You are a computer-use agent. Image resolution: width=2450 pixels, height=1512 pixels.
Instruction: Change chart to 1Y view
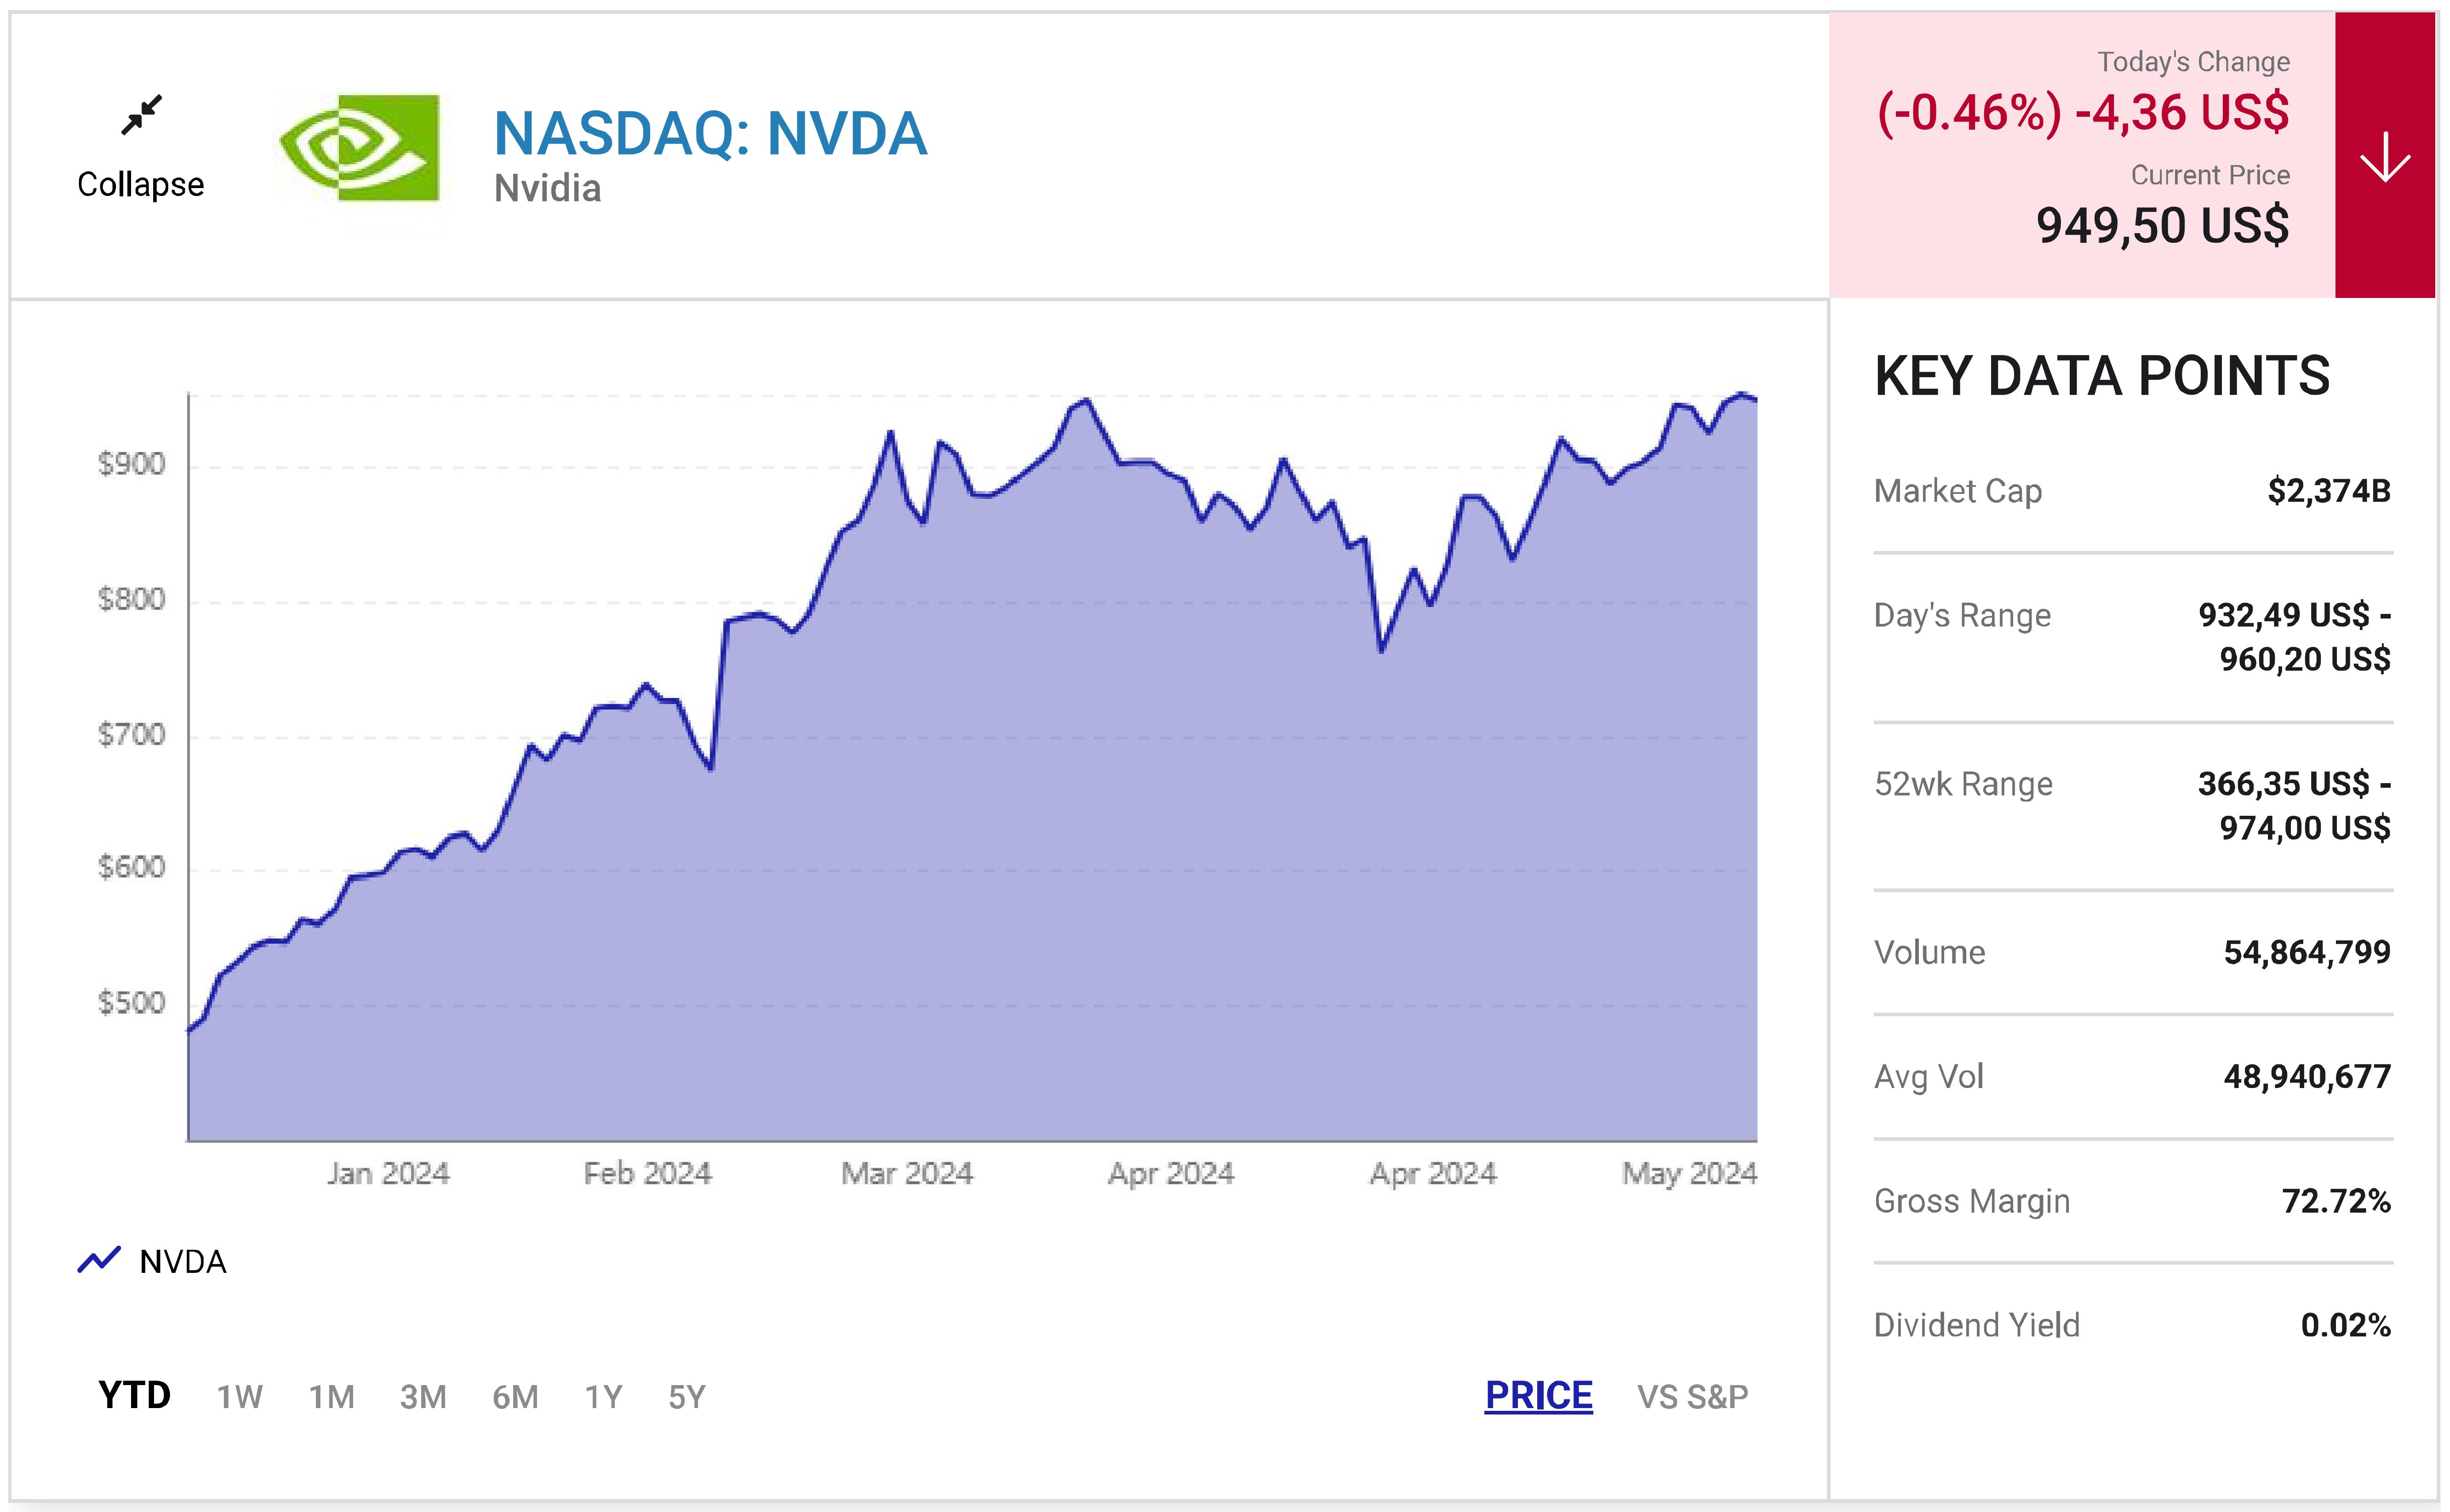point(603,1397)
